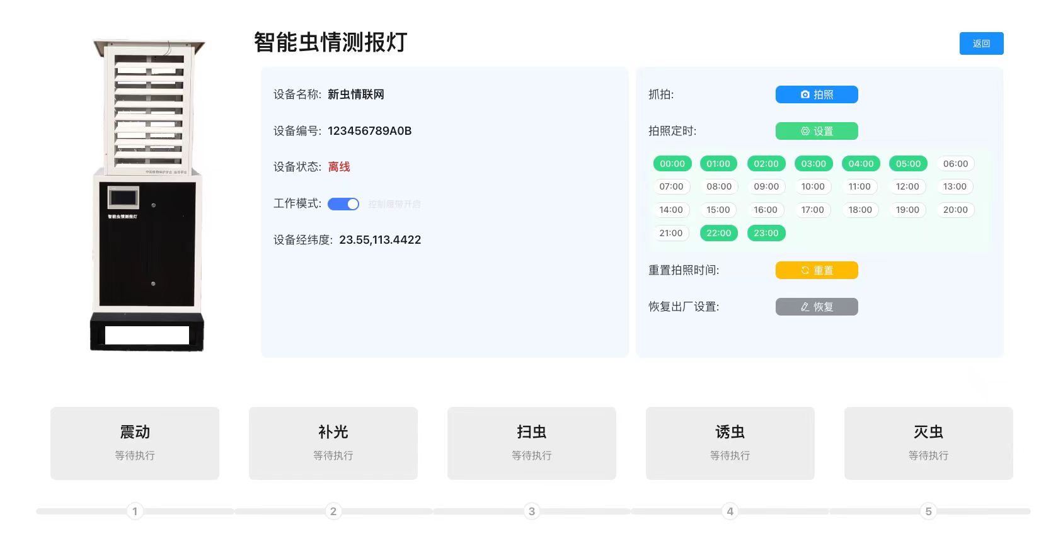
Task: Click step 1 marker on progress bar
Action: click(135, 511)
